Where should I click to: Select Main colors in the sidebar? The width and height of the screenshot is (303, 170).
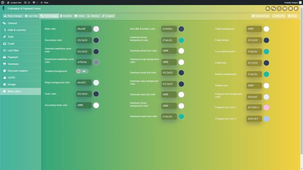(21, 91)
